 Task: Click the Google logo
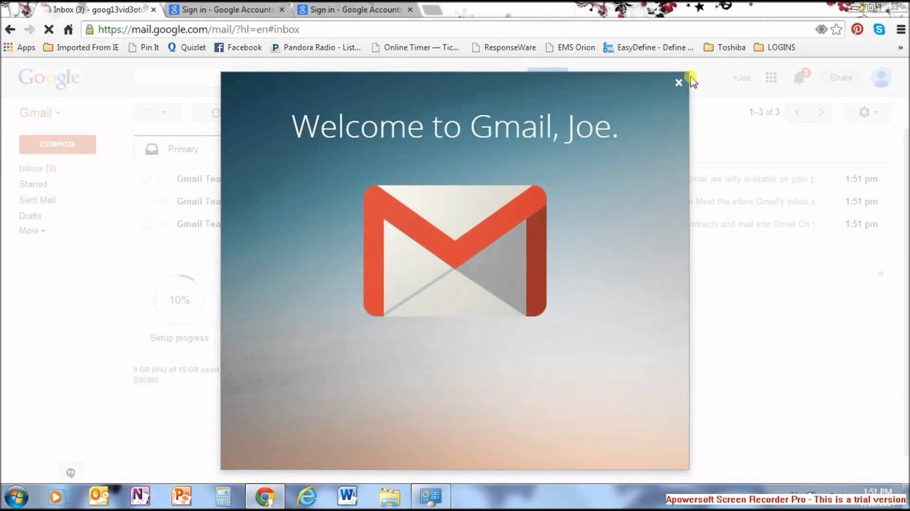(x=48, y=78)
